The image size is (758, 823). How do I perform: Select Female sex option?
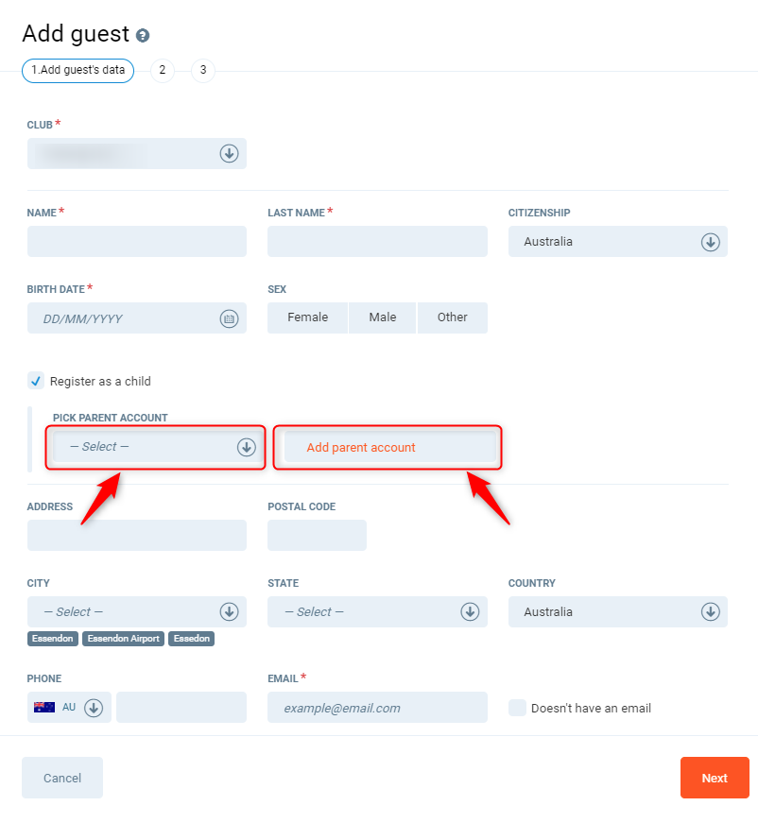coord(307,317)
